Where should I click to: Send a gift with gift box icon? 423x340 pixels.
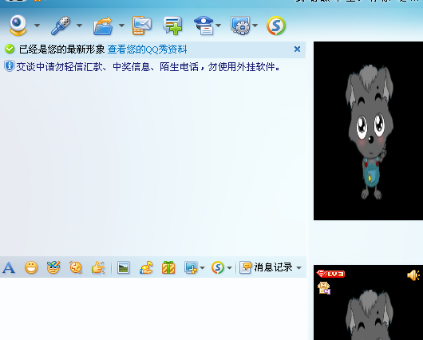pos(168,267)
